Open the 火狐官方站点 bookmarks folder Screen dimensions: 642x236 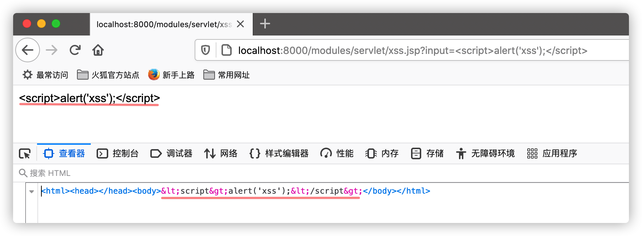[108, 75]
